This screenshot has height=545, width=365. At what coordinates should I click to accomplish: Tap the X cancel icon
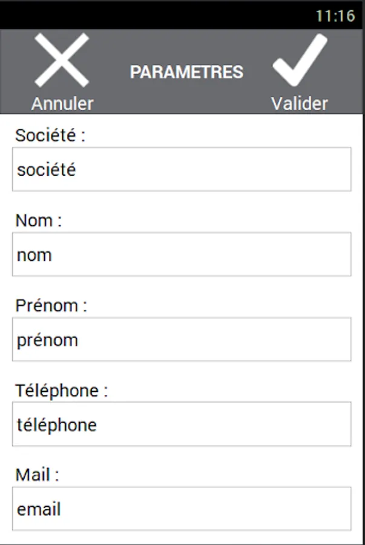click(x=62, y=60)
